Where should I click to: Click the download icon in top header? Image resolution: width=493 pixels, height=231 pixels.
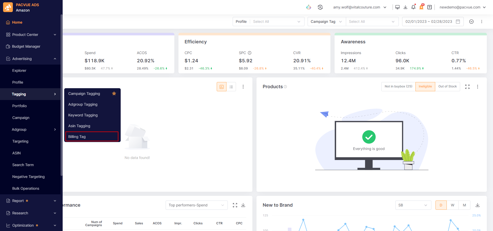405,7
